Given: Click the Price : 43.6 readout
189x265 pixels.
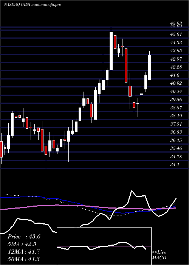Looking at the screenshot, I should click(24, 237).
